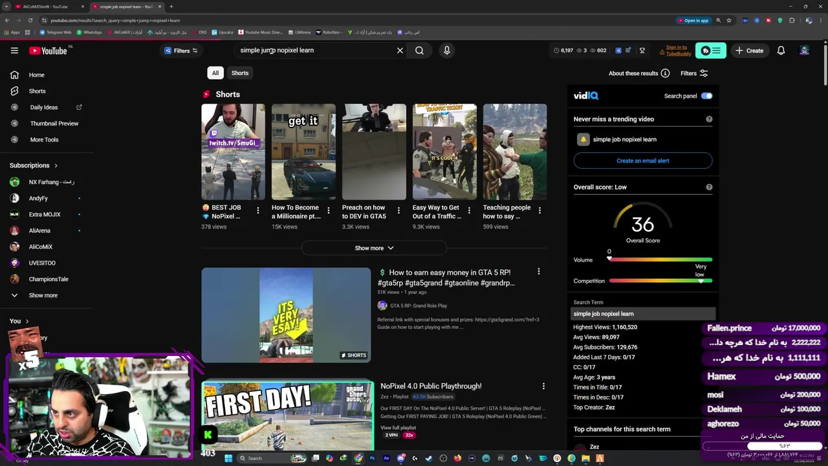The height and width of the screenshot is (466, 828).
Task: Open How To Become a Millionaire short
Action: pyautogui.click(x=303, y=151)
